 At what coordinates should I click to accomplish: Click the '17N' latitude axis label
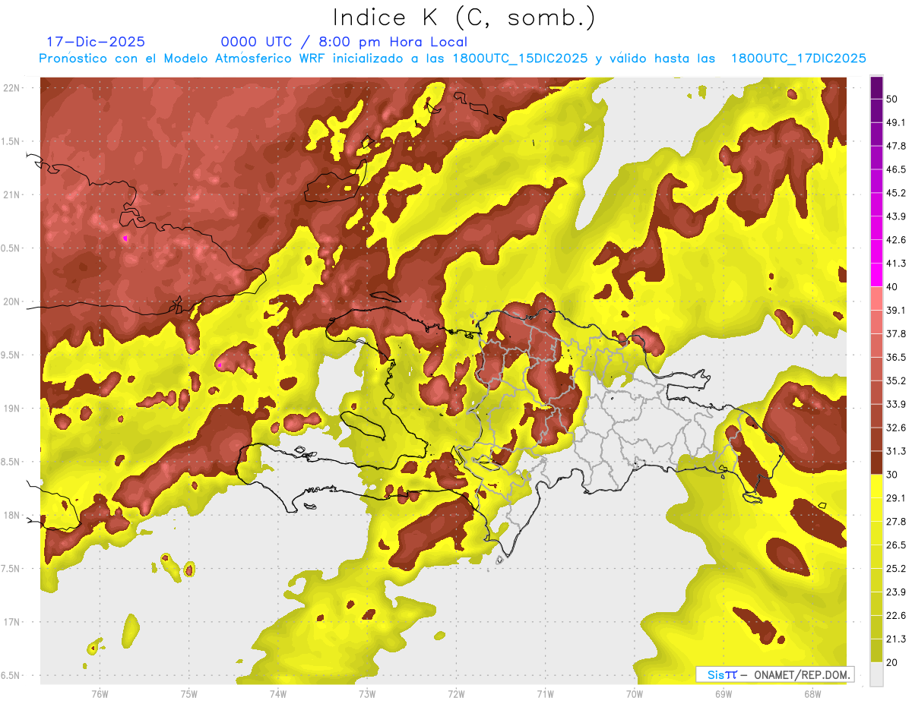coord(13,622)
